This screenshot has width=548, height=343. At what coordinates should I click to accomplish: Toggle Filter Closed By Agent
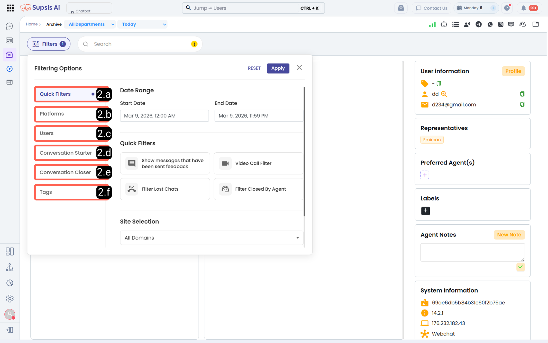[x=259, y=189]
